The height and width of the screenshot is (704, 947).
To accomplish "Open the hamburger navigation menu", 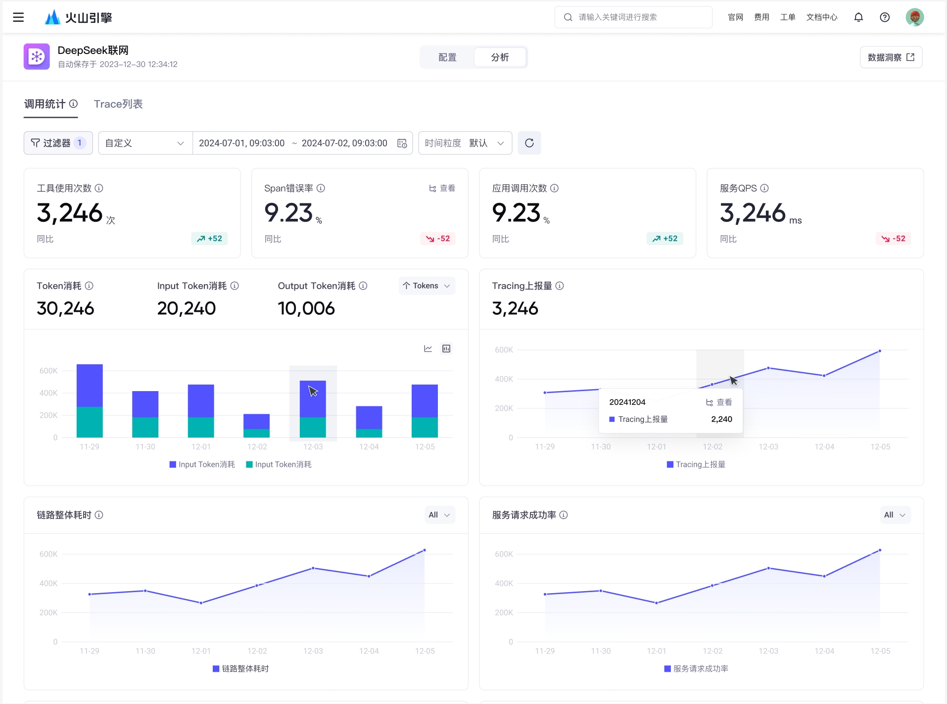I will (x=18, y=17).
